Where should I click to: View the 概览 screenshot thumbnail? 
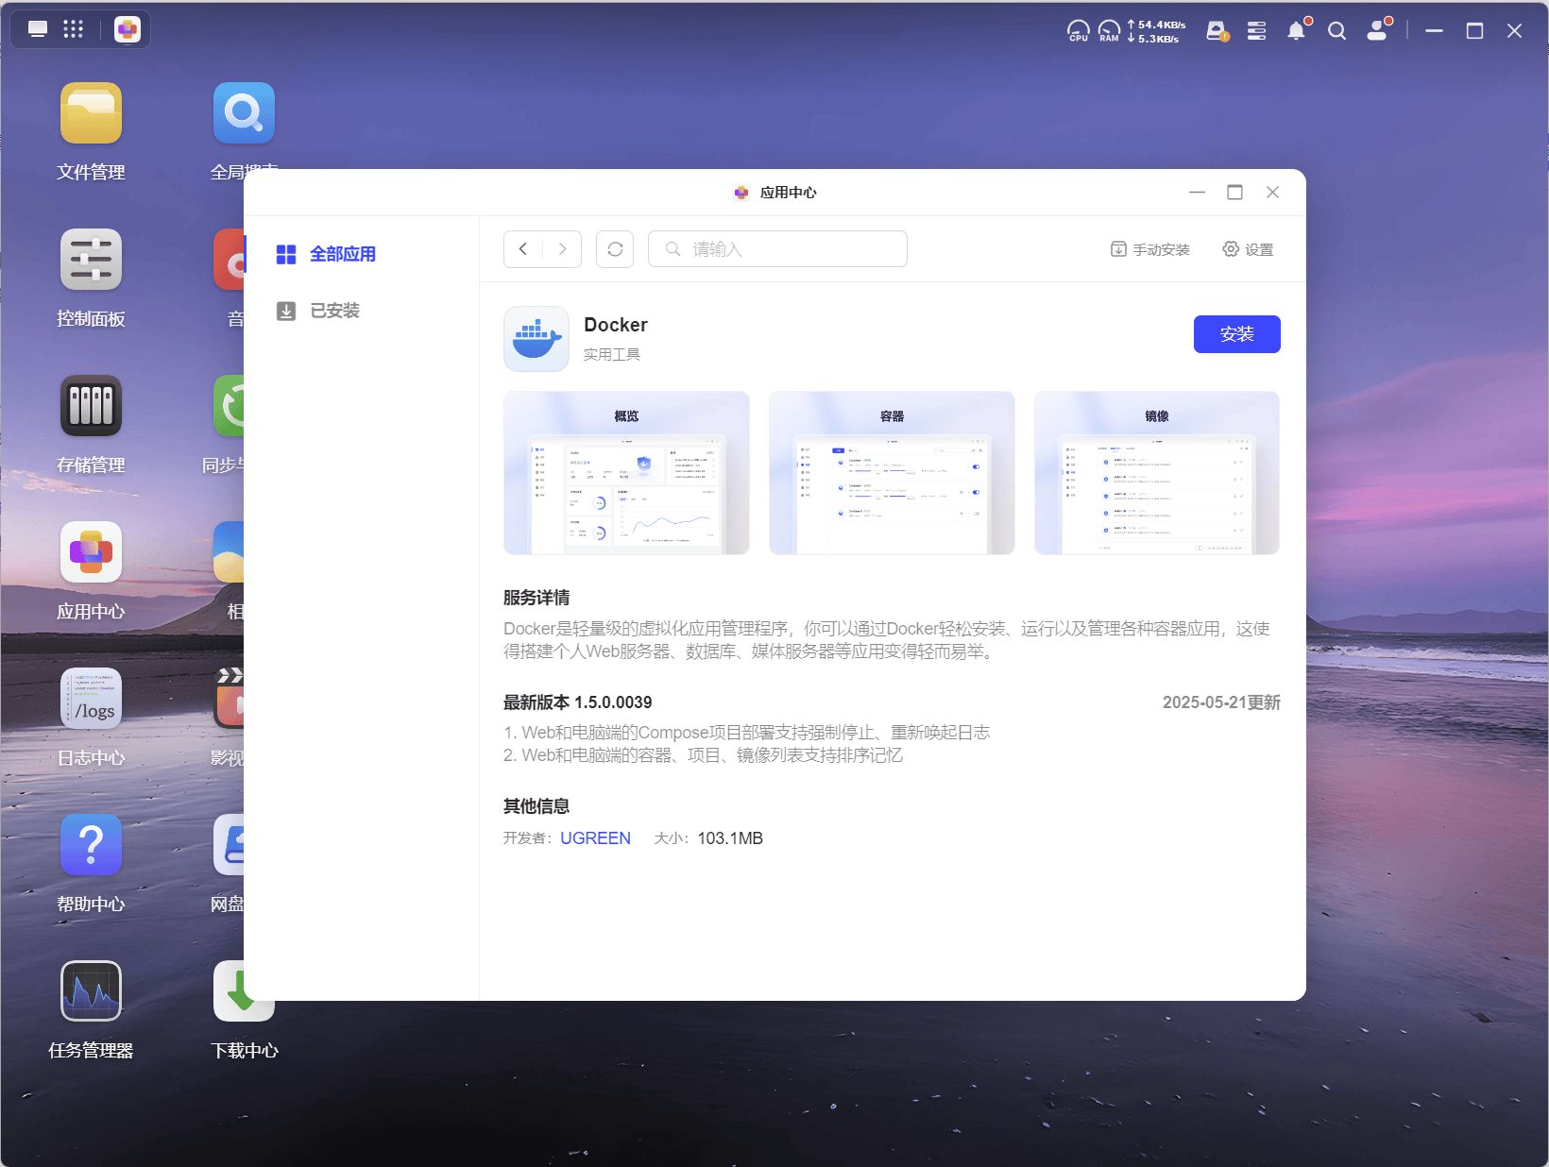[x=626, y=473]
